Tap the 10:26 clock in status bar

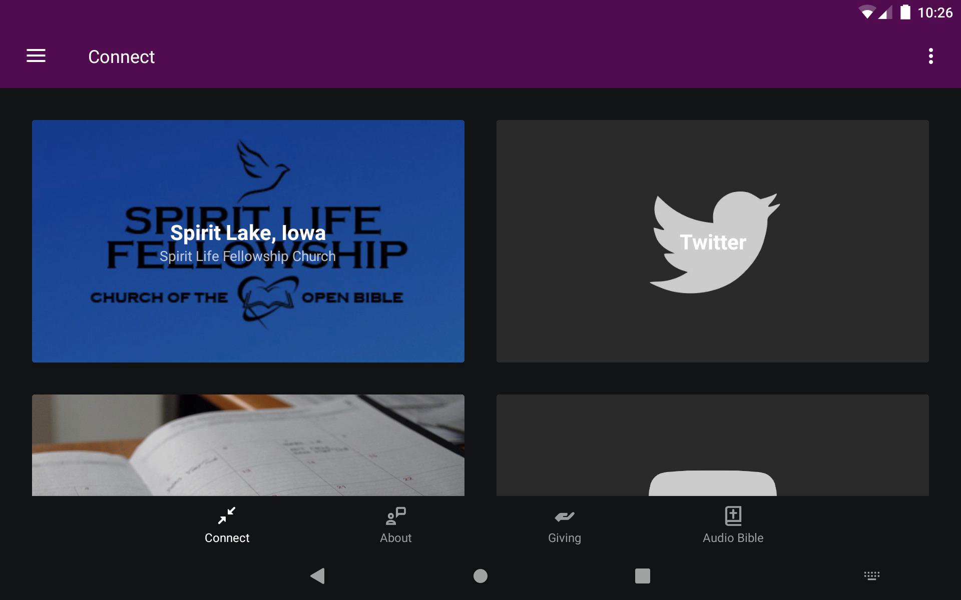pos(934,12)
